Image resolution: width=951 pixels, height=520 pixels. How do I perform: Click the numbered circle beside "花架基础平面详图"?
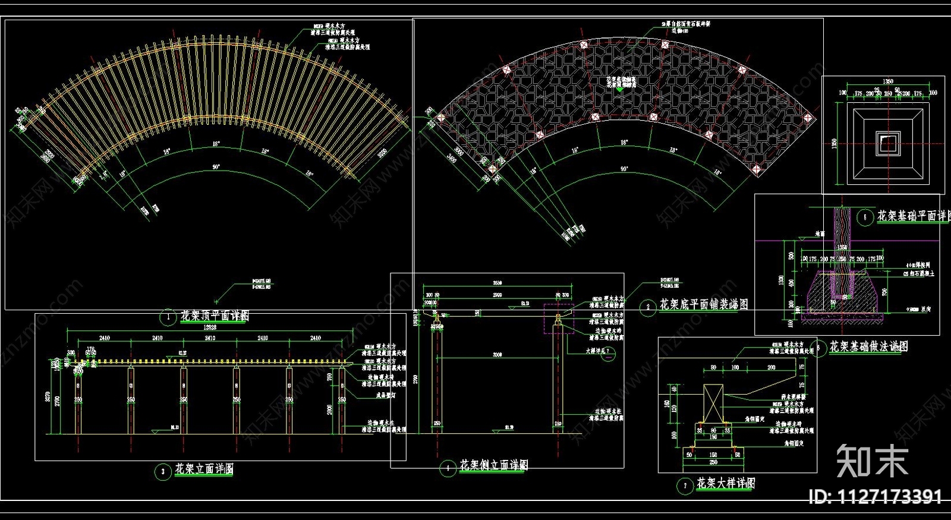point(865,218)
